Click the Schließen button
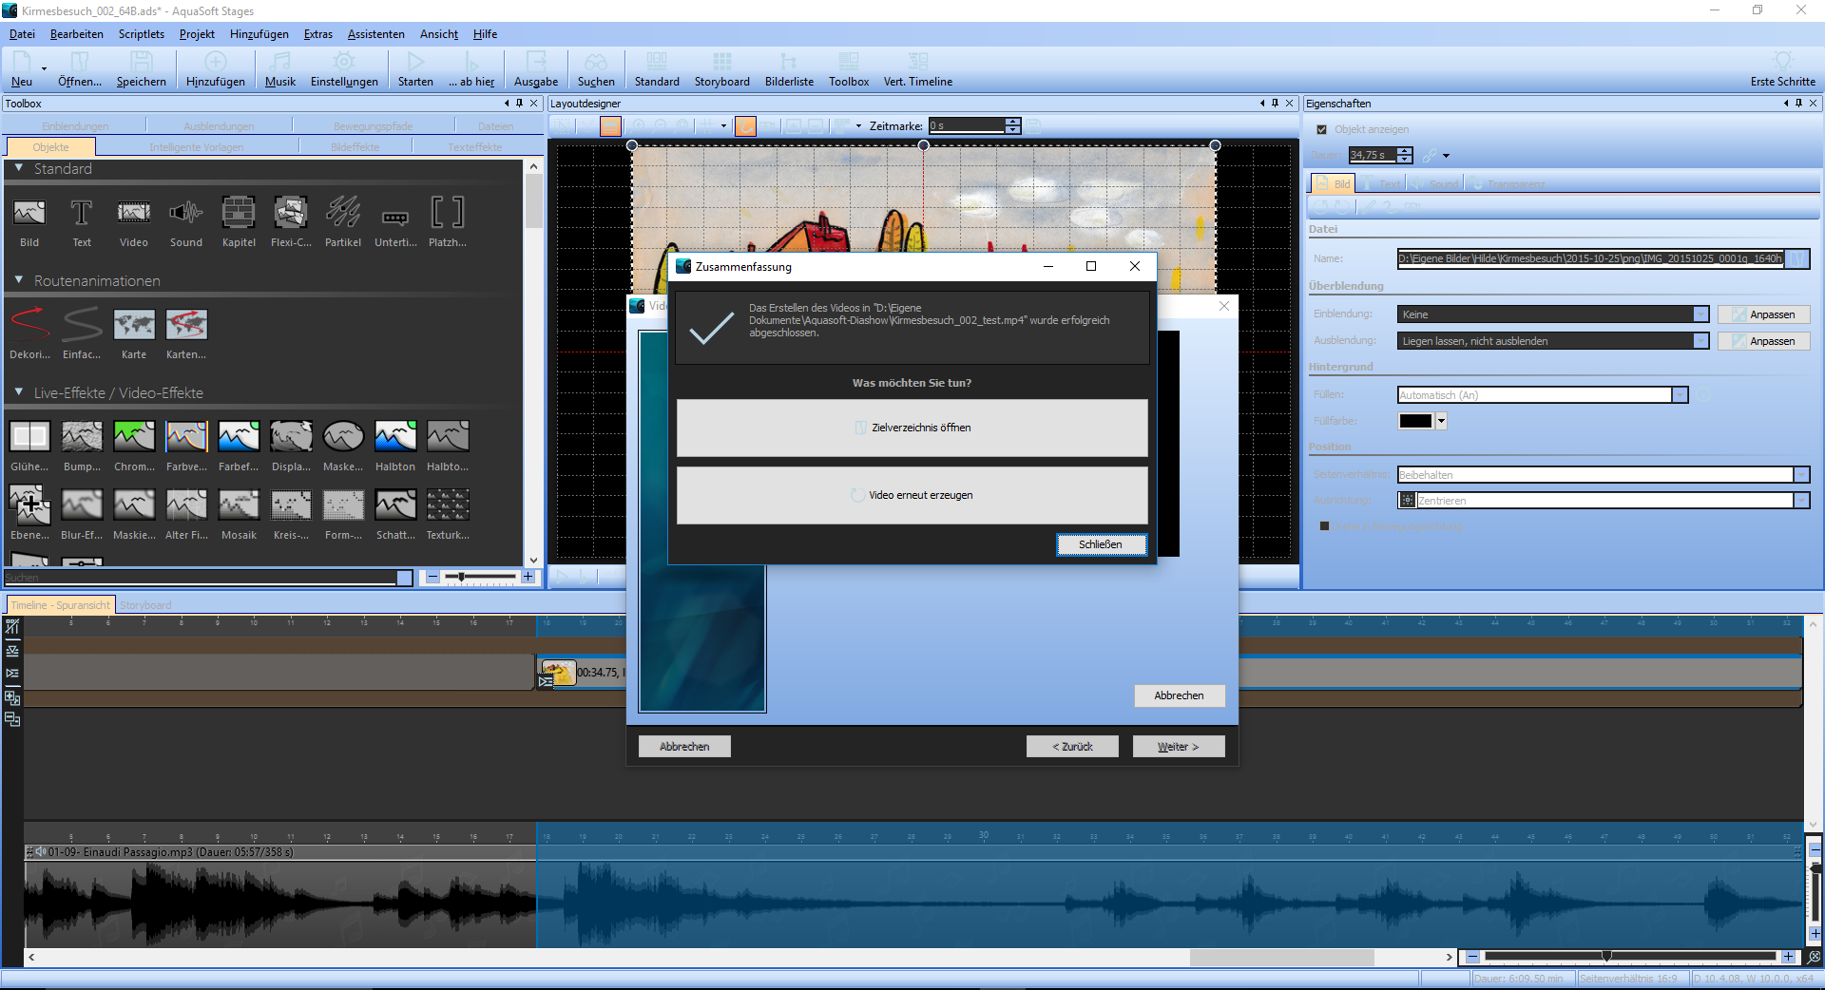Viewport: 1825px width, 990px height. pyautogui.click(x=1101, y=544)
